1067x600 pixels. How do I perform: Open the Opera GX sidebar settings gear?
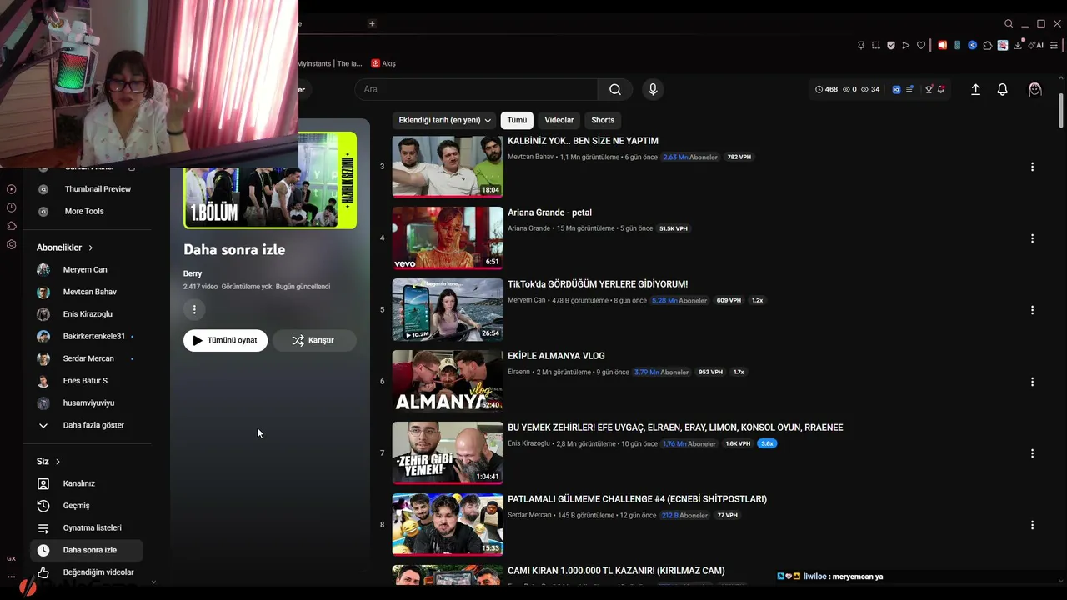pyautogui.click(x=12, y=244)
